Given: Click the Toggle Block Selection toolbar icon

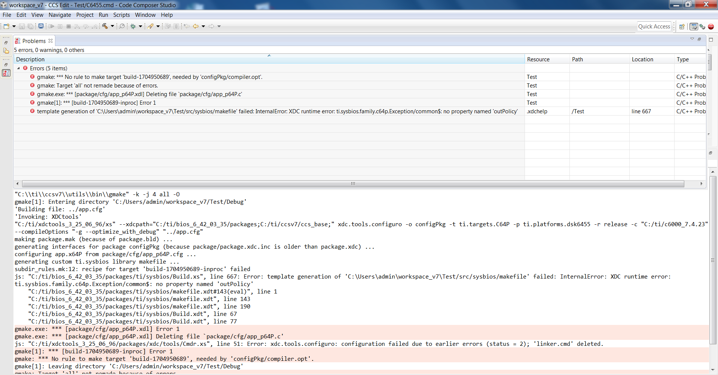Looking at the screenshot, I should pyautogui.click(x=176, y=26).
